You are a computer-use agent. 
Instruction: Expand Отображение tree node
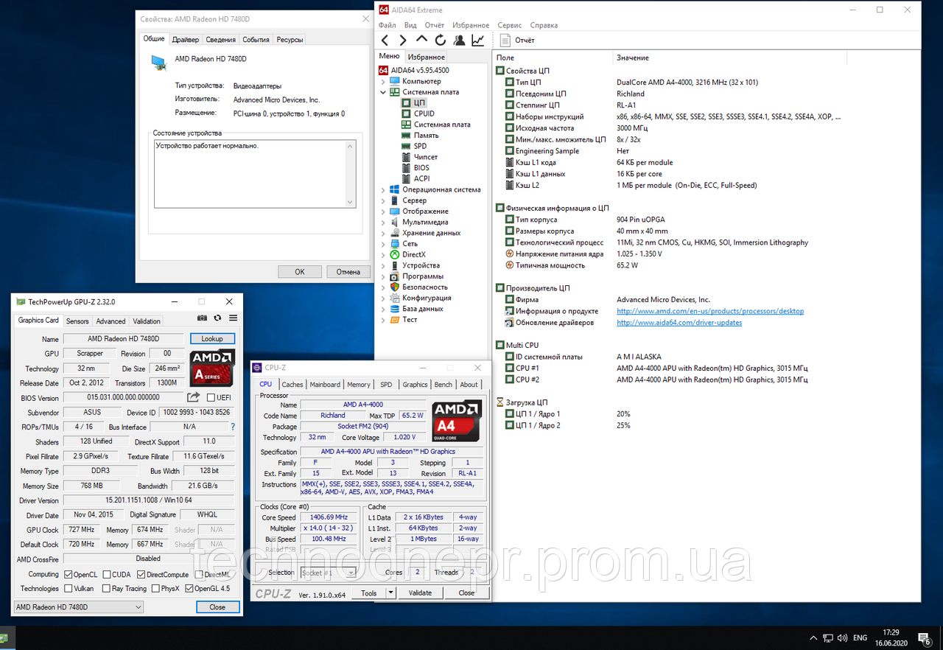[x=383, y=212]
